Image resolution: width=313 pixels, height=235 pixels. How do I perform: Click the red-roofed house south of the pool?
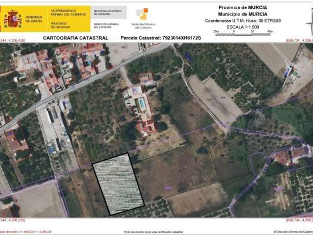(147, 127)
